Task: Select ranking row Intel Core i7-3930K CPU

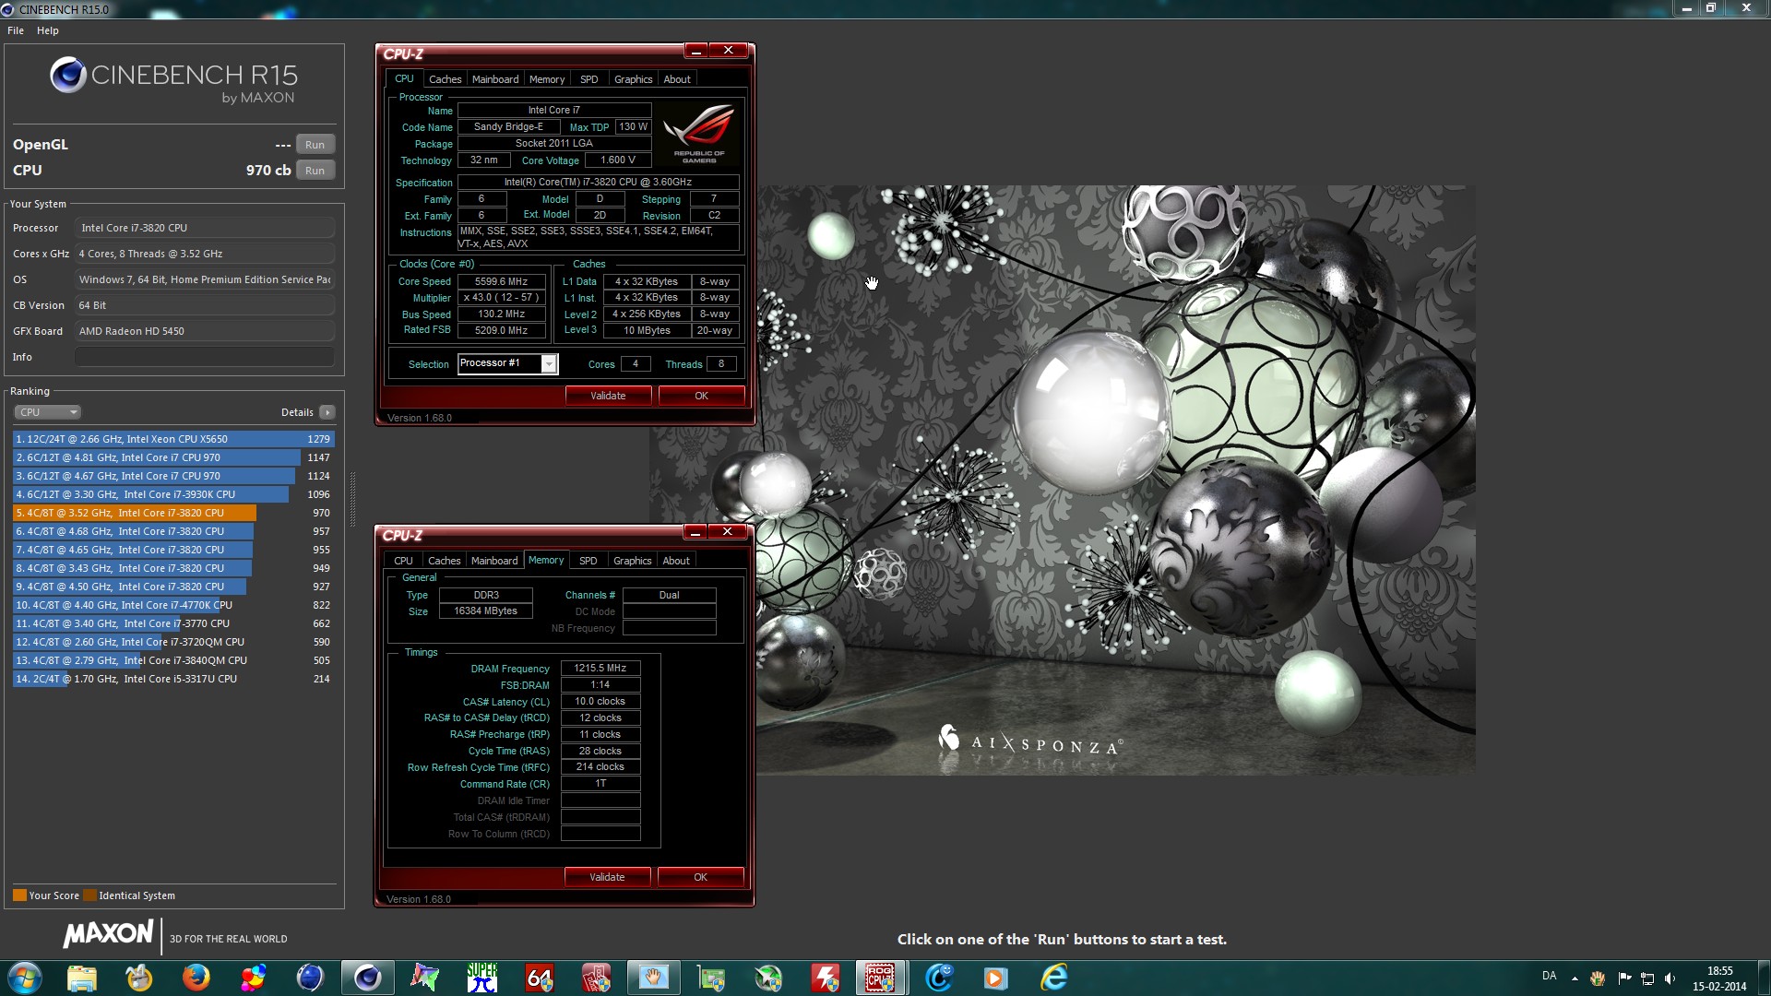Action: [x=173, y=494]
